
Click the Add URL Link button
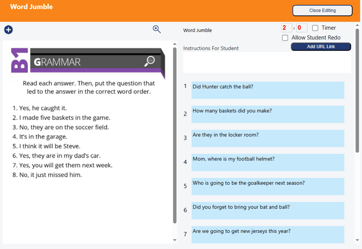(321, 47)
